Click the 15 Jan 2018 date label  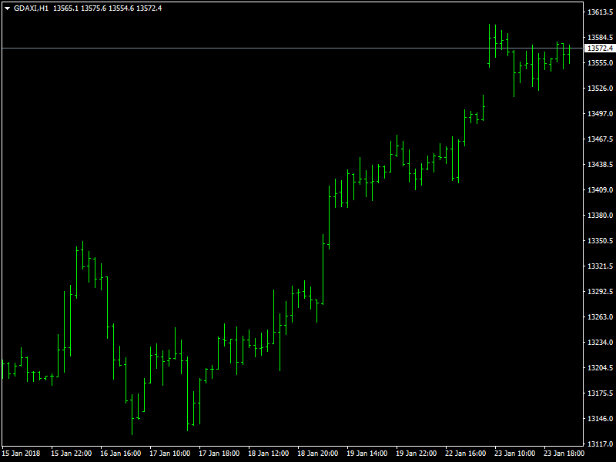pyautogui.click(x=22, y=454)
